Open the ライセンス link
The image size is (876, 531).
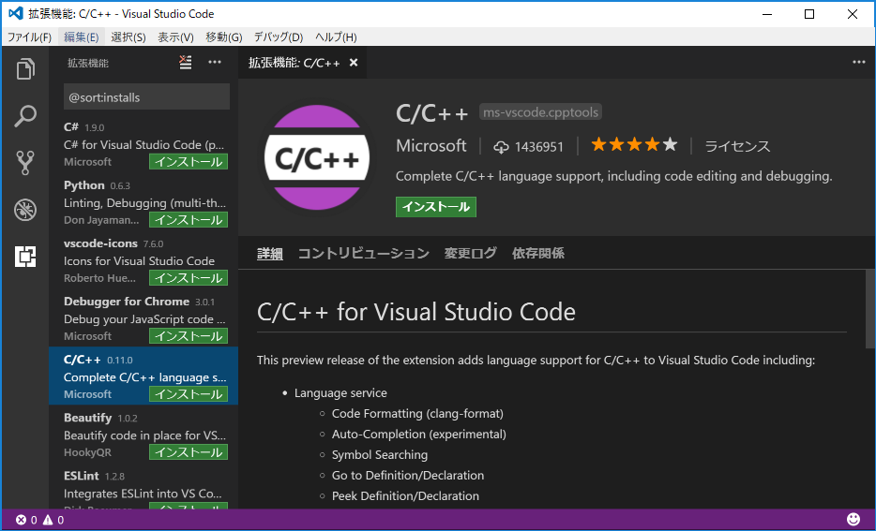click(737, 146)
